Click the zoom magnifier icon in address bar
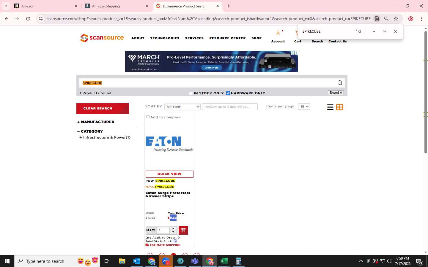This screenshot has height=267, width=428. pyautogui.click(x=386, y=19)
